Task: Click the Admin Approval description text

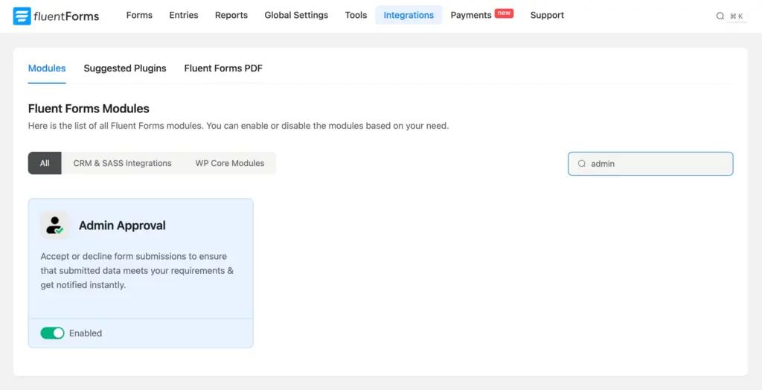Action: (x=137, y=270)
